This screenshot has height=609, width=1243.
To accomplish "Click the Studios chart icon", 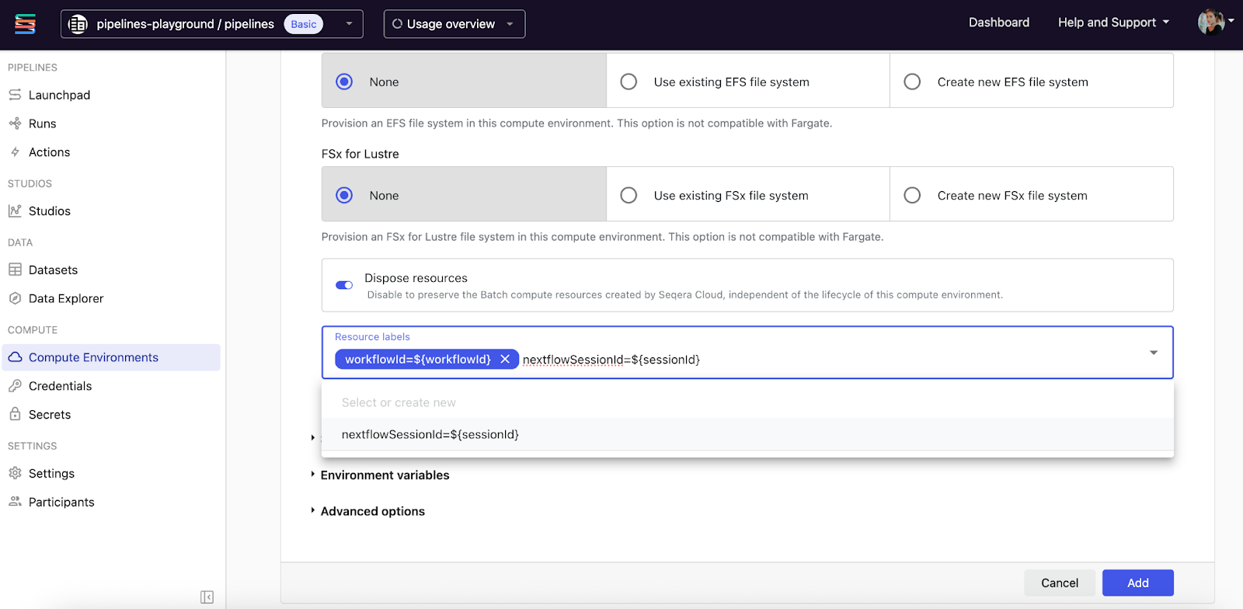I will [15, 211].
